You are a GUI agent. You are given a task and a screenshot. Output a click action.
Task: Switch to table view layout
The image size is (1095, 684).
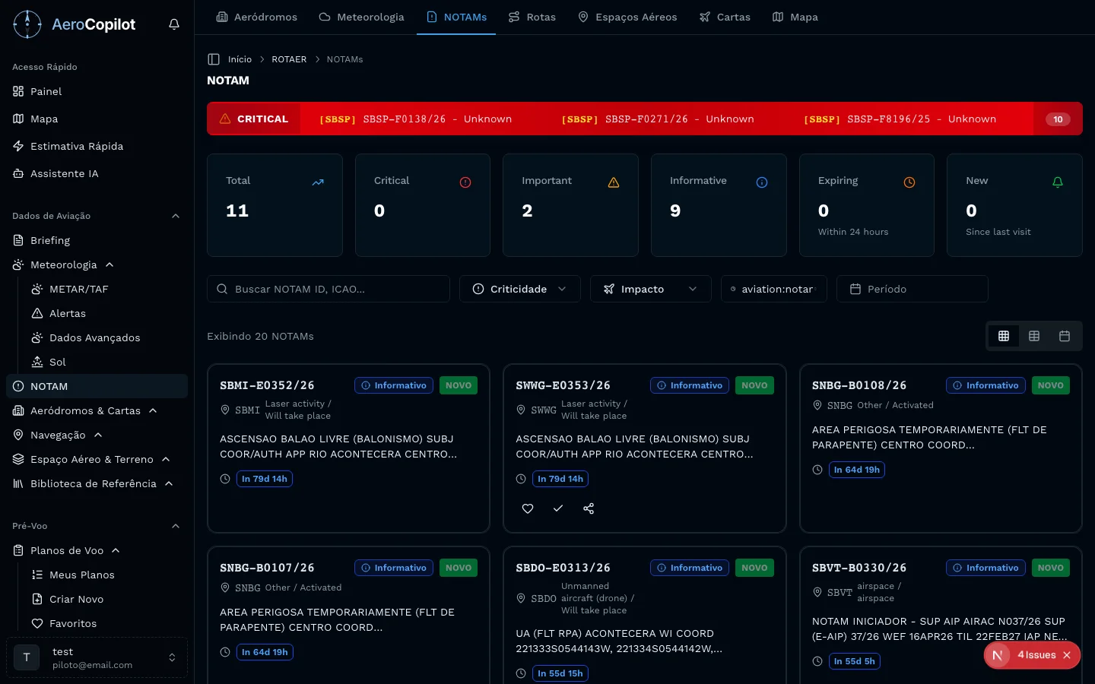[x=1034, y=336]
